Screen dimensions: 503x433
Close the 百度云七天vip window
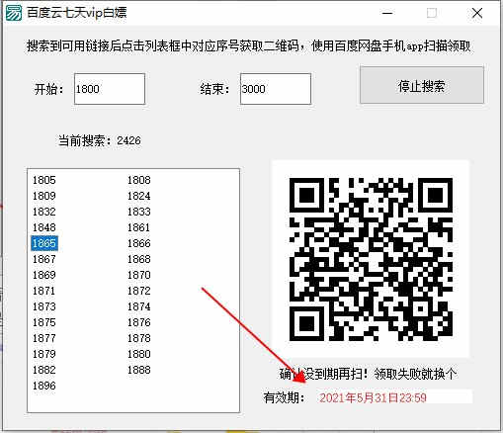pyautogui.click(x=477, y=13)
